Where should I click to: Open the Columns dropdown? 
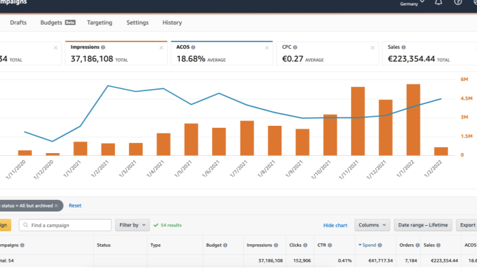[x=372, y=225]
